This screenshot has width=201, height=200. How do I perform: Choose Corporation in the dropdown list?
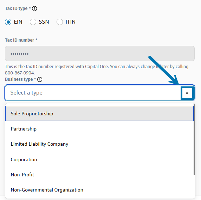click(99, 159)
